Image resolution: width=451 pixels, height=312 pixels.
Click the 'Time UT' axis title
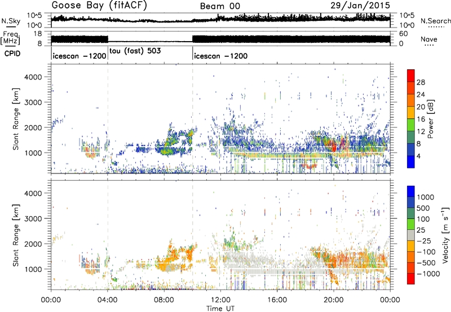click(x=220, y=308)
